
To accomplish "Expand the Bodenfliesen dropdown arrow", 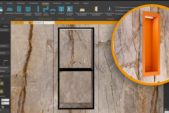I will (10, 15).
